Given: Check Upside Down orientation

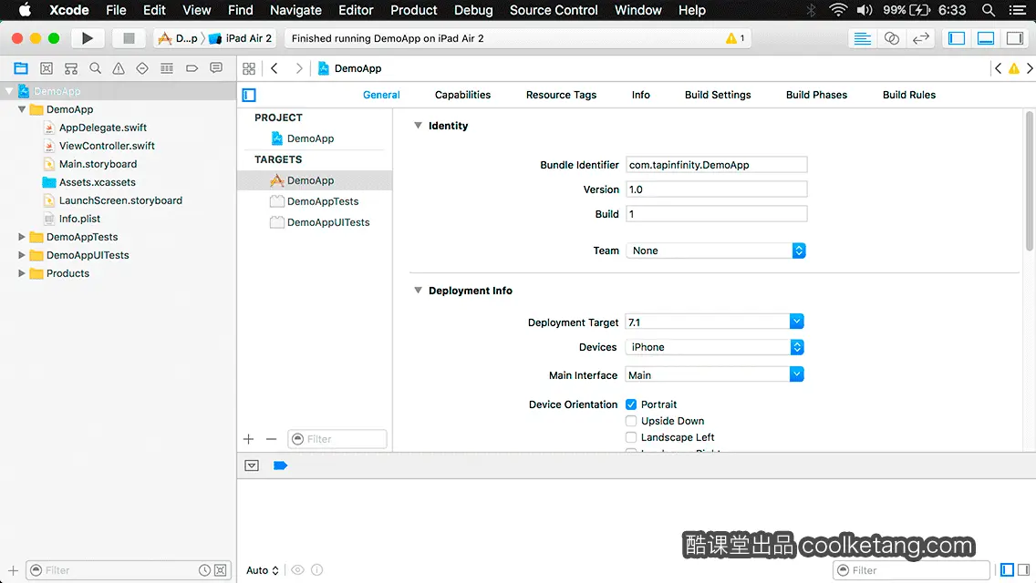Looking at the screenshot, I should (x=631, y=421).
